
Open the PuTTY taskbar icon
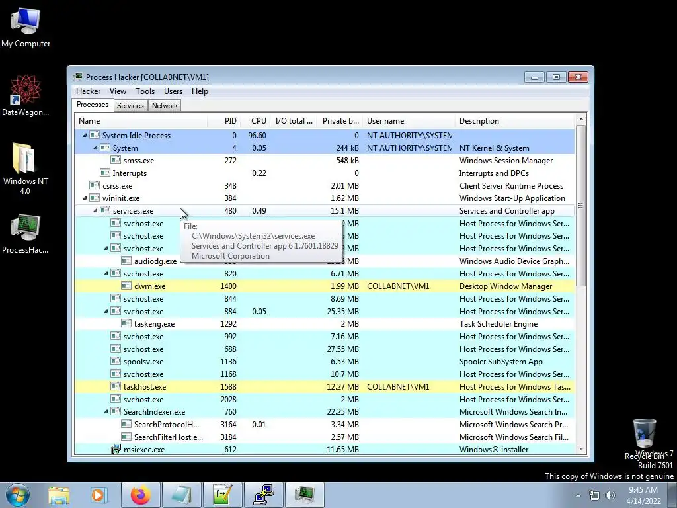(264, 495)
